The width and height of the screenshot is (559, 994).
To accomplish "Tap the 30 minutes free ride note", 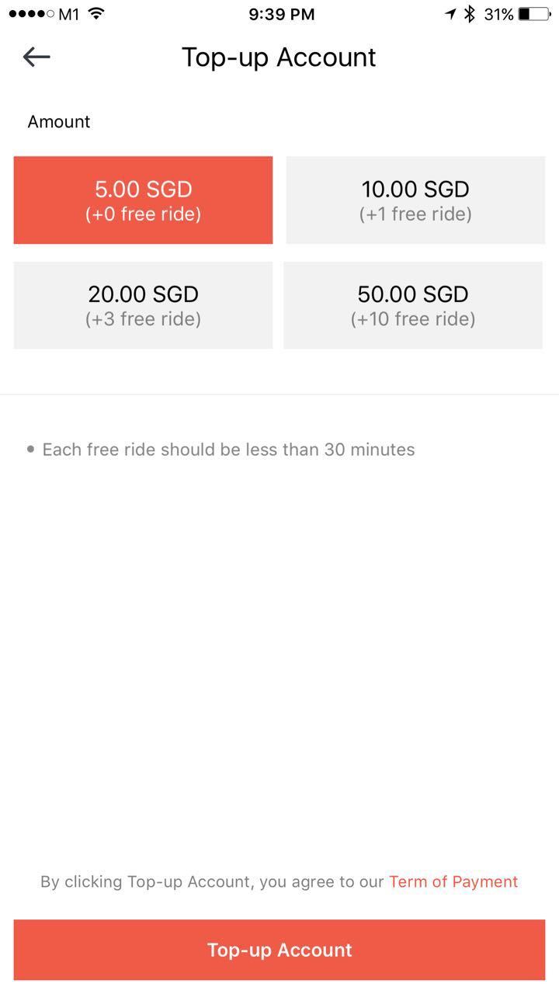I will (228, 450).
